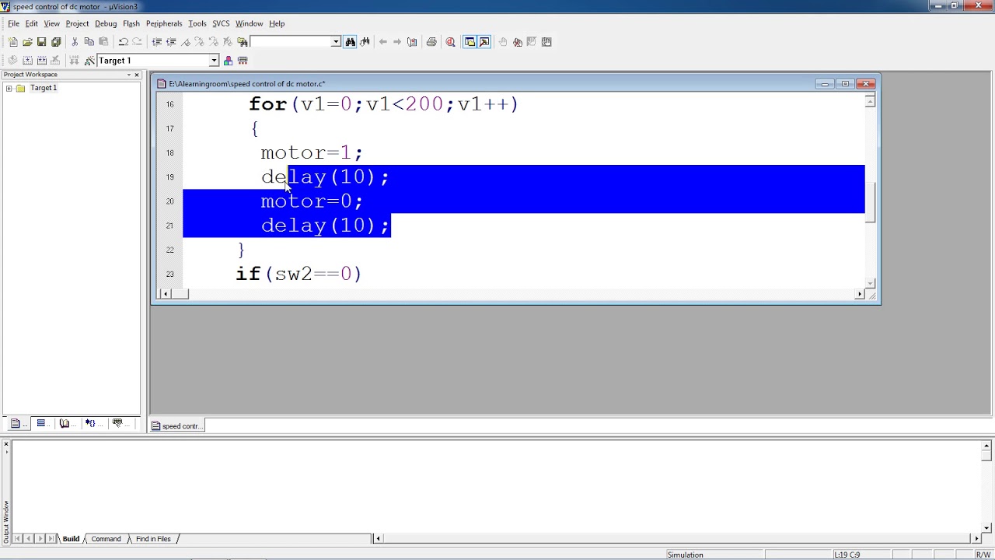Click editor horizontal scroll right arrow
The width and height of the screenshot is (995, 560).
tap(859, 294)
